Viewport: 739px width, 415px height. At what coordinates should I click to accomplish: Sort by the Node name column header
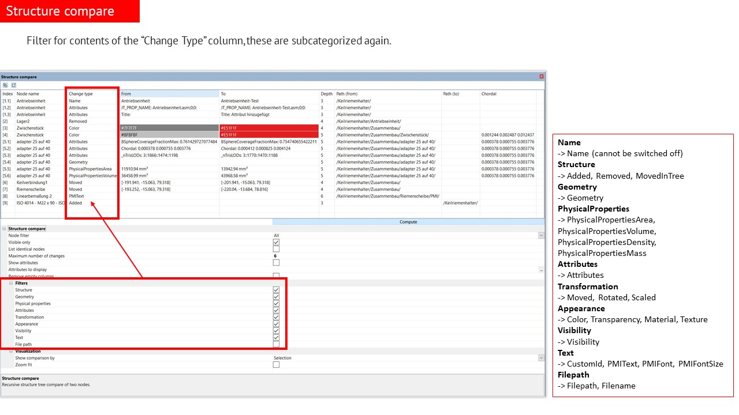click(41, 94)
